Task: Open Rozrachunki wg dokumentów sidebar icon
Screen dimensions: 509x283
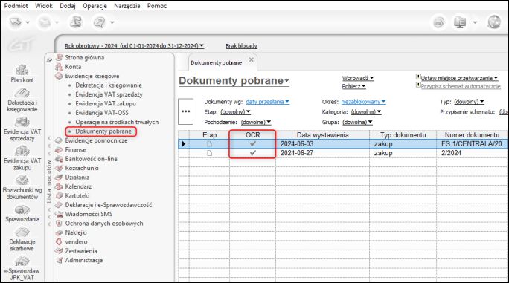Action: pyautogui.click(x=22, y=187)
